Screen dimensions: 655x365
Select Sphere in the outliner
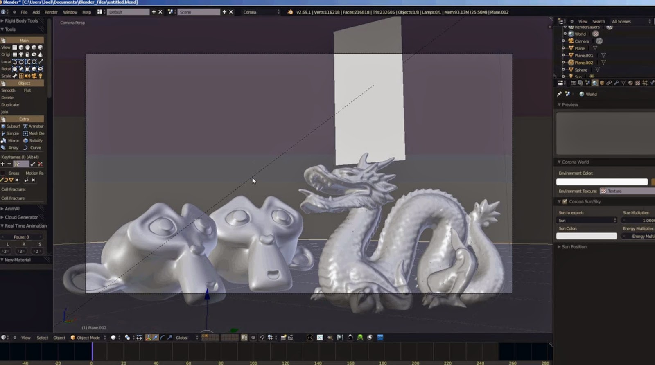(581, 70)
